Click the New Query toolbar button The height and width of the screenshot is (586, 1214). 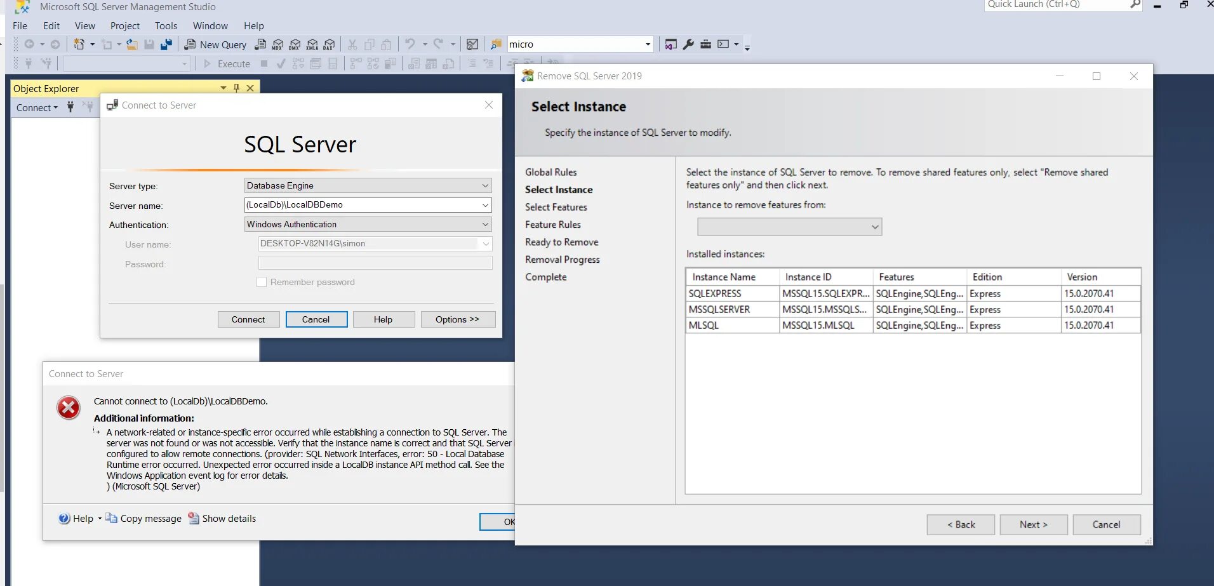[215, 44]
